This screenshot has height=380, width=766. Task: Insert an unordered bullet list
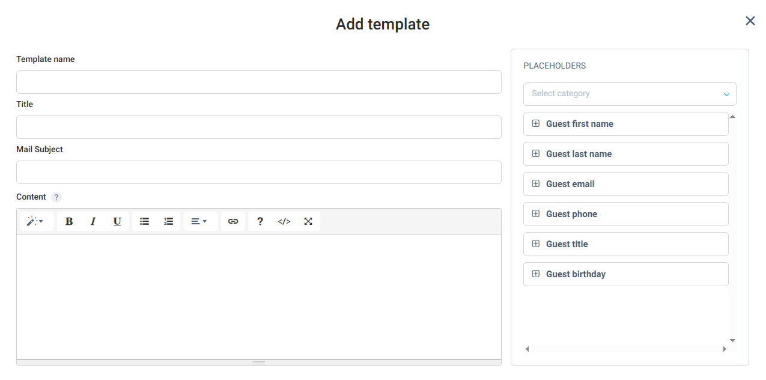144,221
